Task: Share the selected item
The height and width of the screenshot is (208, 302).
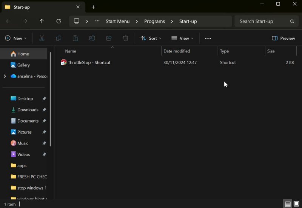Action: tap(109, 39)
